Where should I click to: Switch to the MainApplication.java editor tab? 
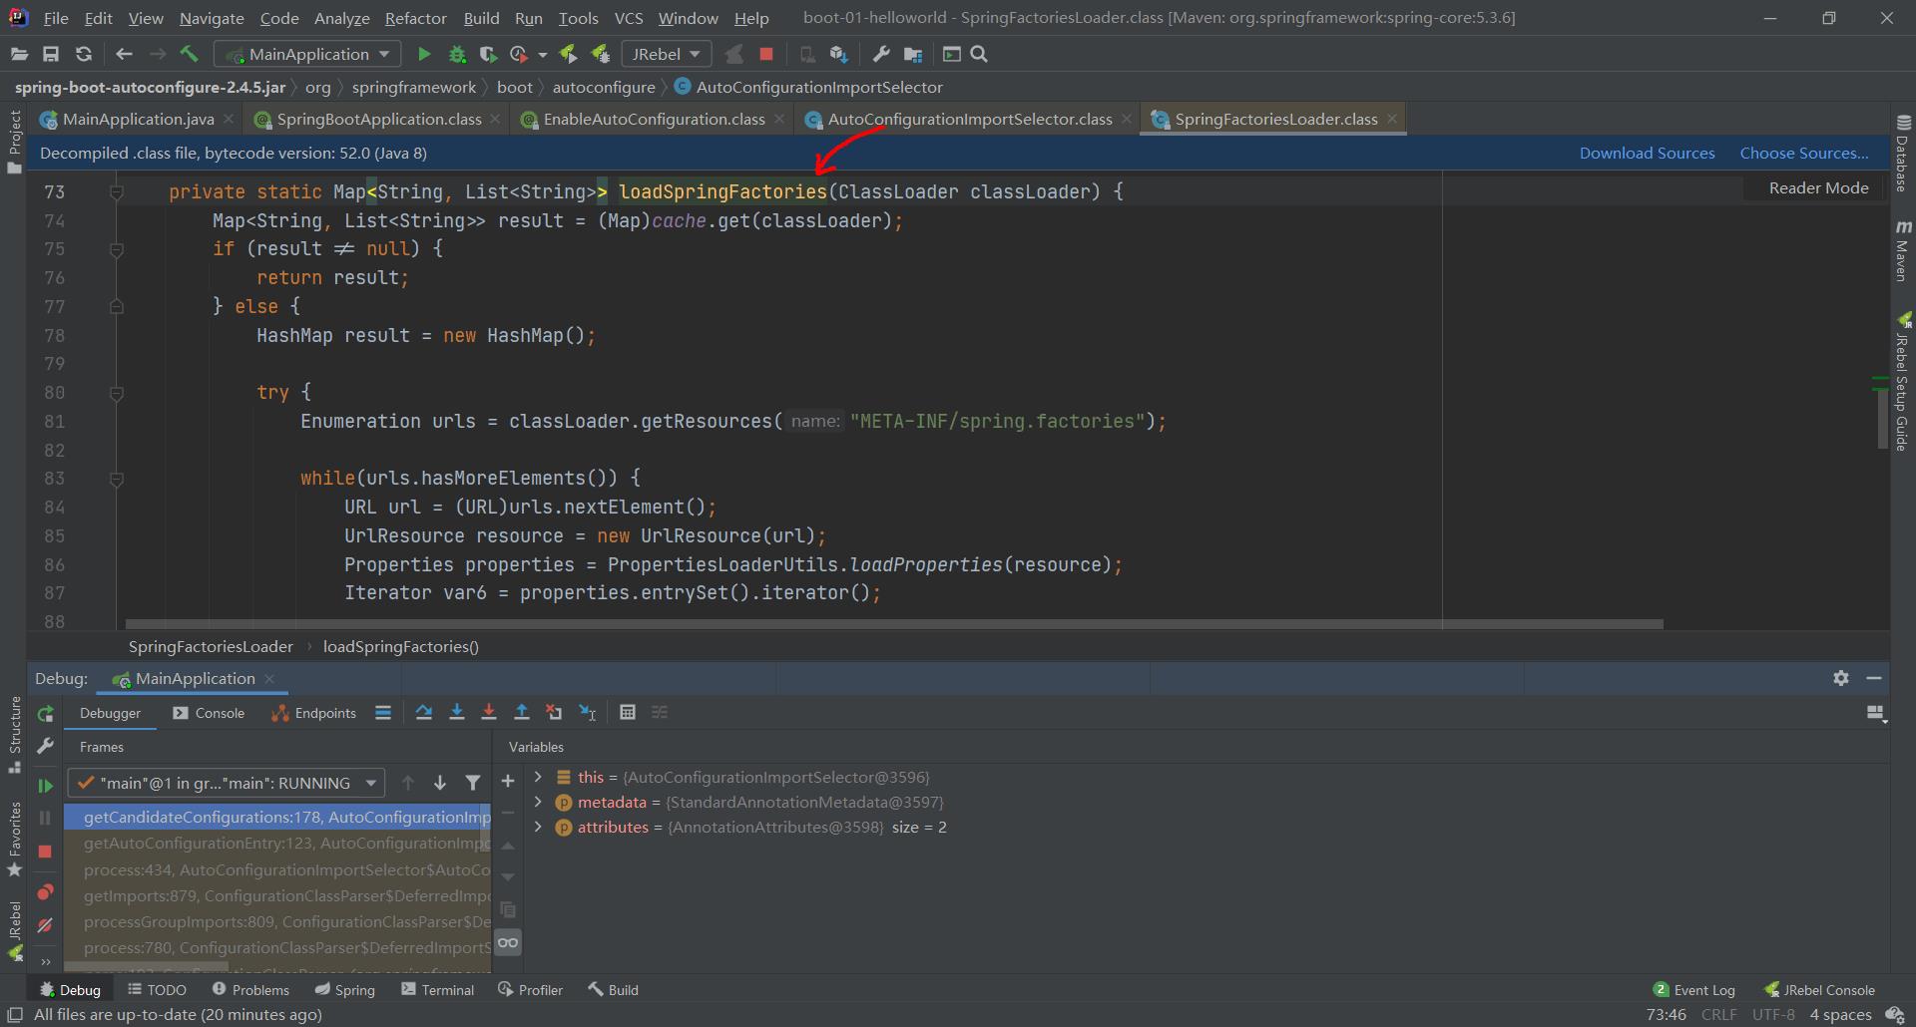pyautogui.click(x=138, y=119)
